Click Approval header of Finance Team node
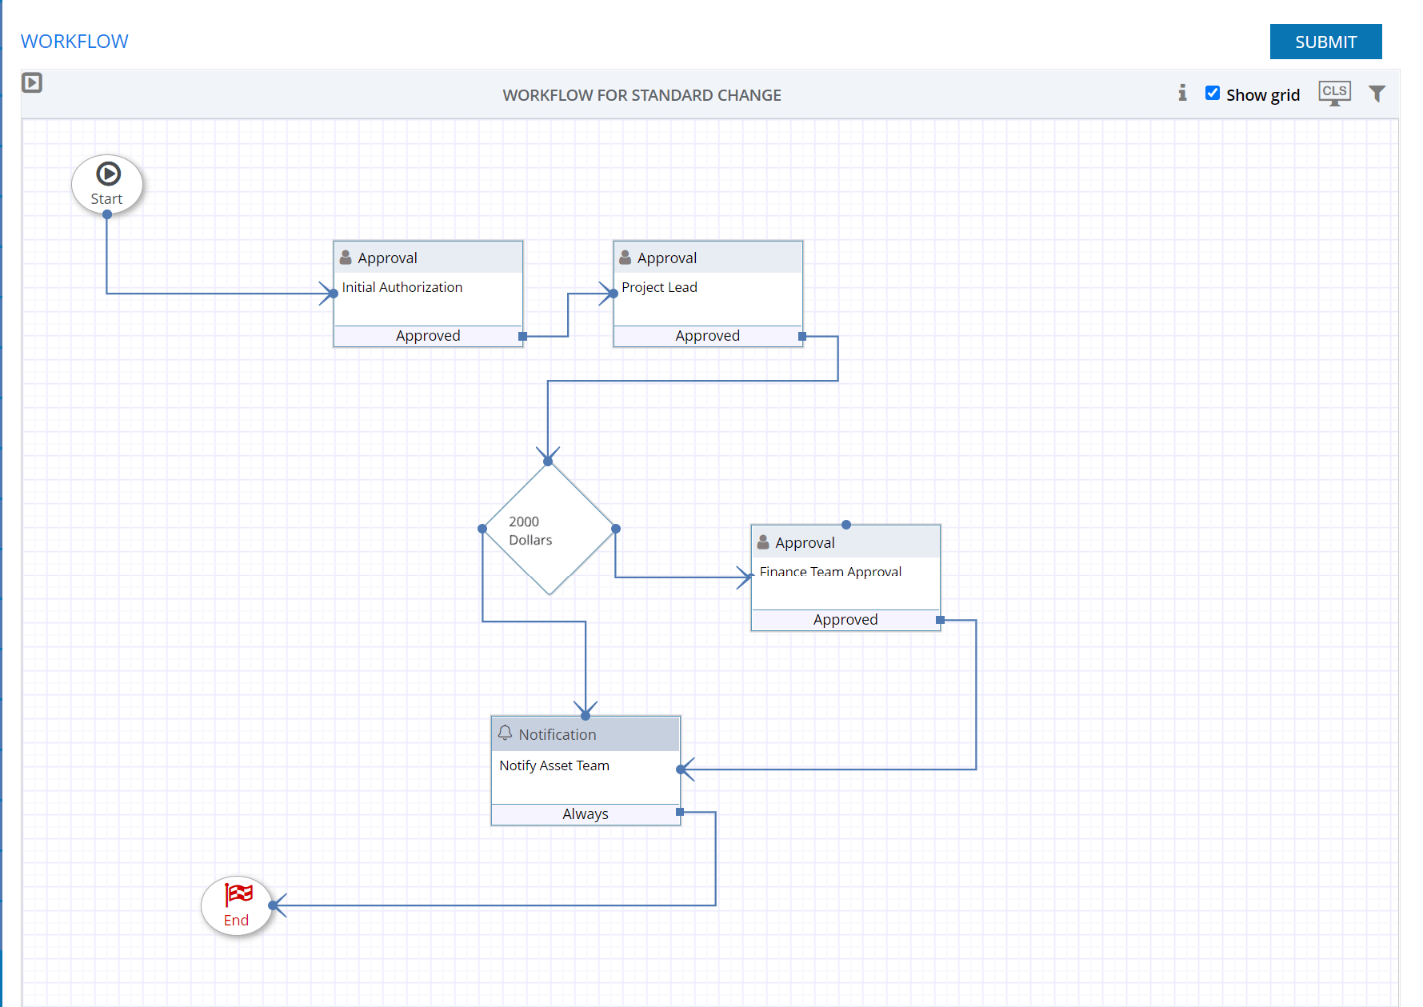Screen dimensions: 1423x1007 click(845, 542)
